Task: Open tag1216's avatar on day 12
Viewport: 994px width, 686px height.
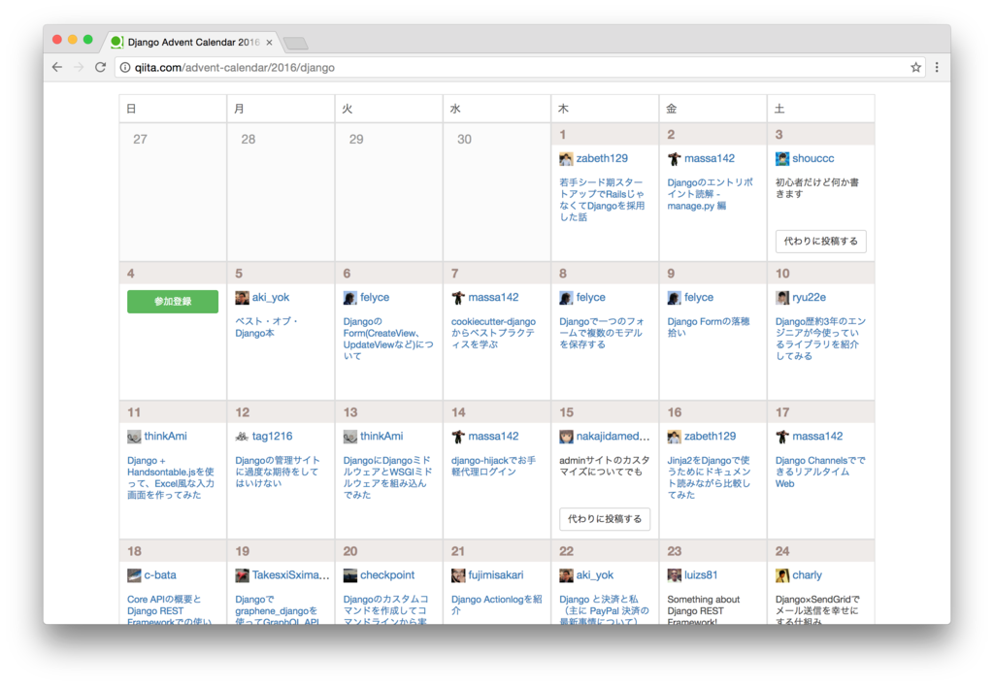Action: [242, 437]
